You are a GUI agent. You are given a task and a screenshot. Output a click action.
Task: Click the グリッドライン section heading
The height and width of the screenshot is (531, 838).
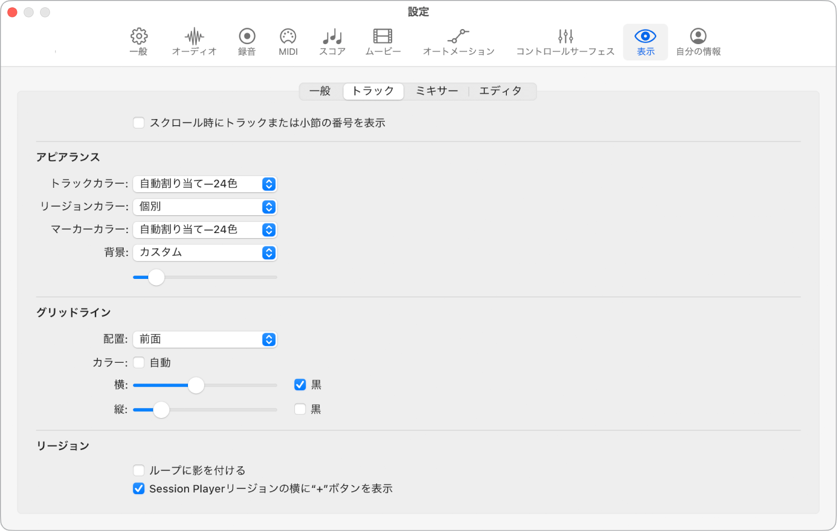click(x=74, y=312)
